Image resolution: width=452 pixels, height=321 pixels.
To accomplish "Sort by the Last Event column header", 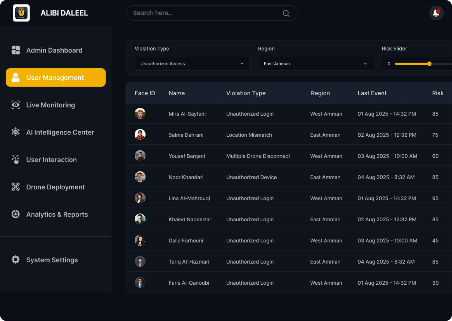I will click(x=372, y=93).
